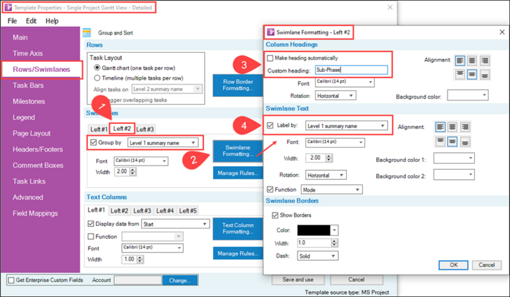Open the Function Mode dropdown
The height and width of the screenshot is (297, 510).
331,190
